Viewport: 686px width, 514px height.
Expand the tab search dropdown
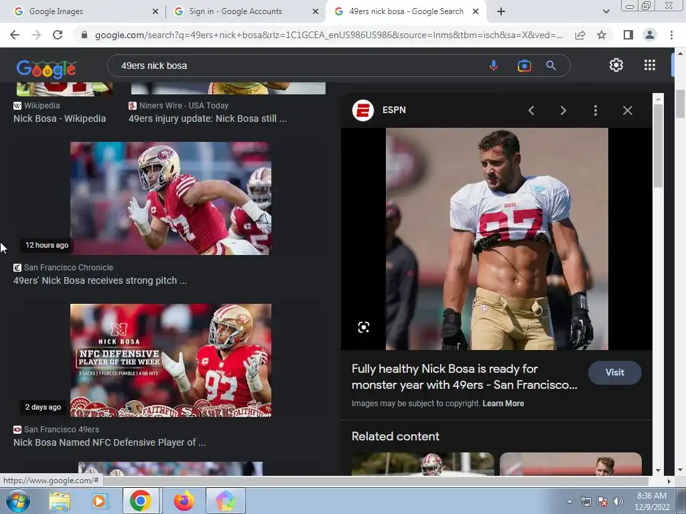click(x=606, y=11)
